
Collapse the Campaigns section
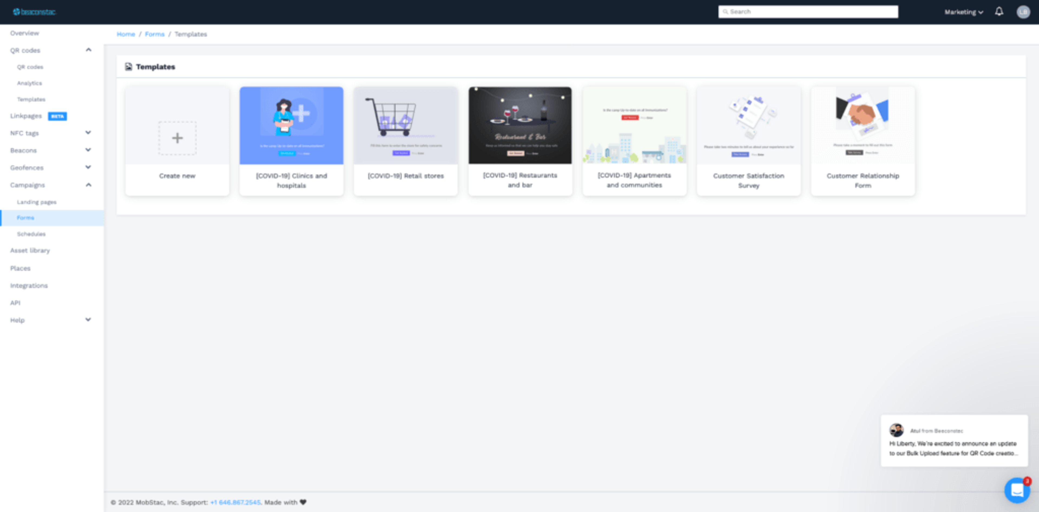pos(88,185)
